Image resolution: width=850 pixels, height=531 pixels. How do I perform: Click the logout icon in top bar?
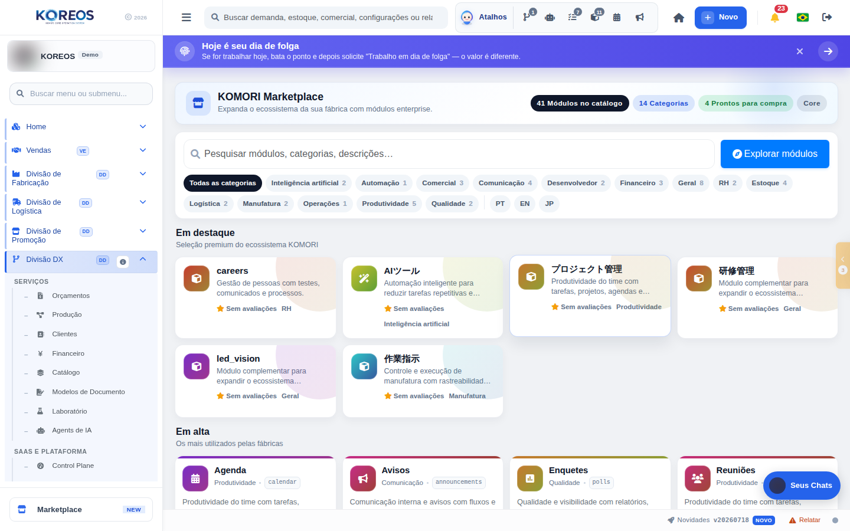(x=827, y=17)
